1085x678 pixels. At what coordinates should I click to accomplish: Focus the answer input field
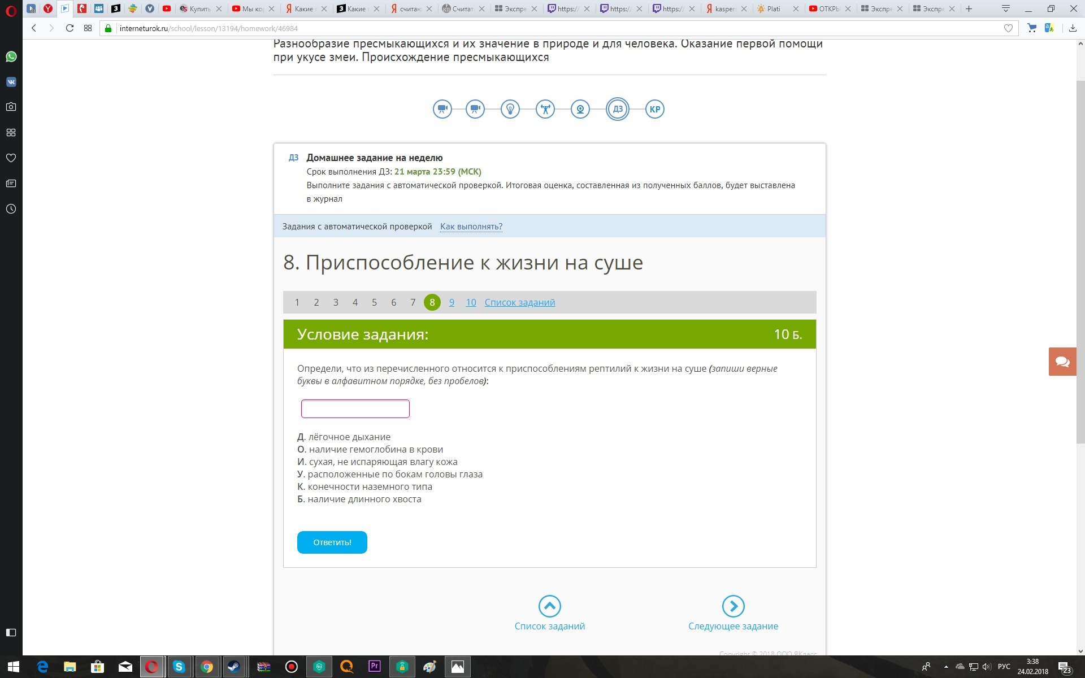(x=355, y=408)
